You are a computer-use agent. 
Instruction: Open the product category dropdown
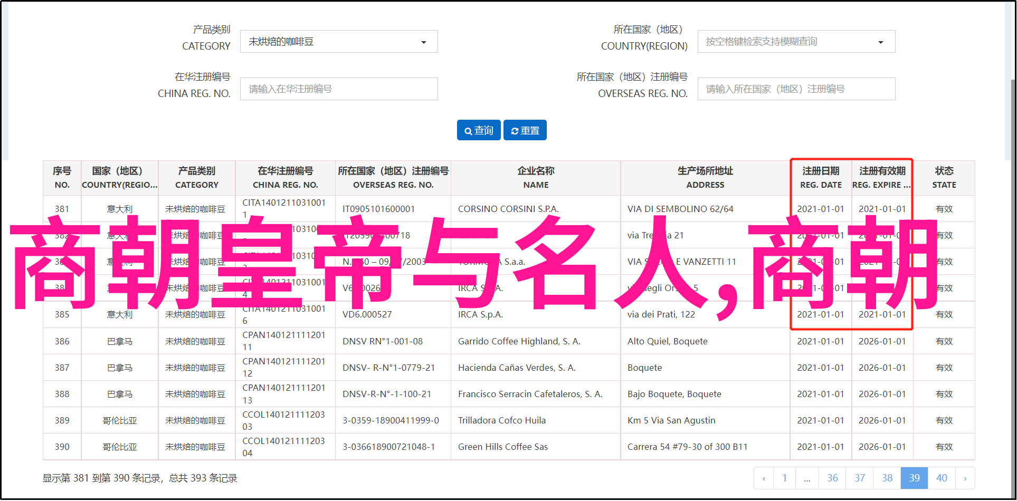click(x=339, y=42)
